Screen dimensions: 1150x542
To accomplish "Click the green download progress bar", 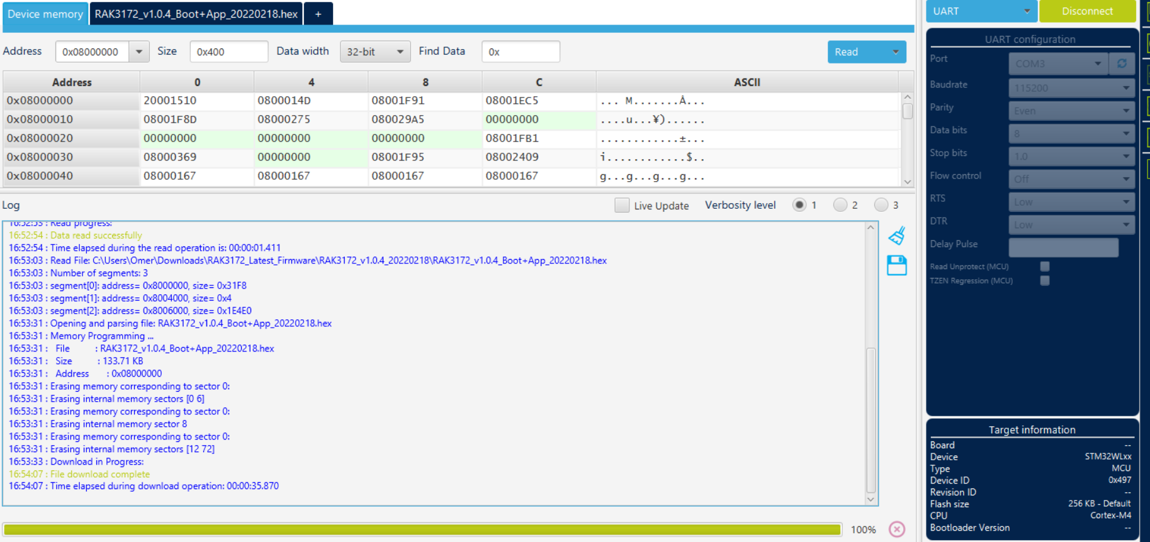I will pos(422,529).
